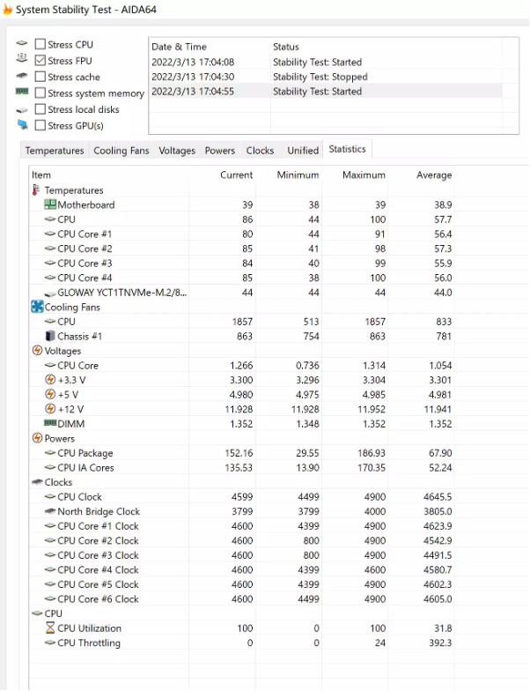This screenshot has width=530, height=691.
Task: Click the DIMM memory module icon
Action: coord(50,423)
